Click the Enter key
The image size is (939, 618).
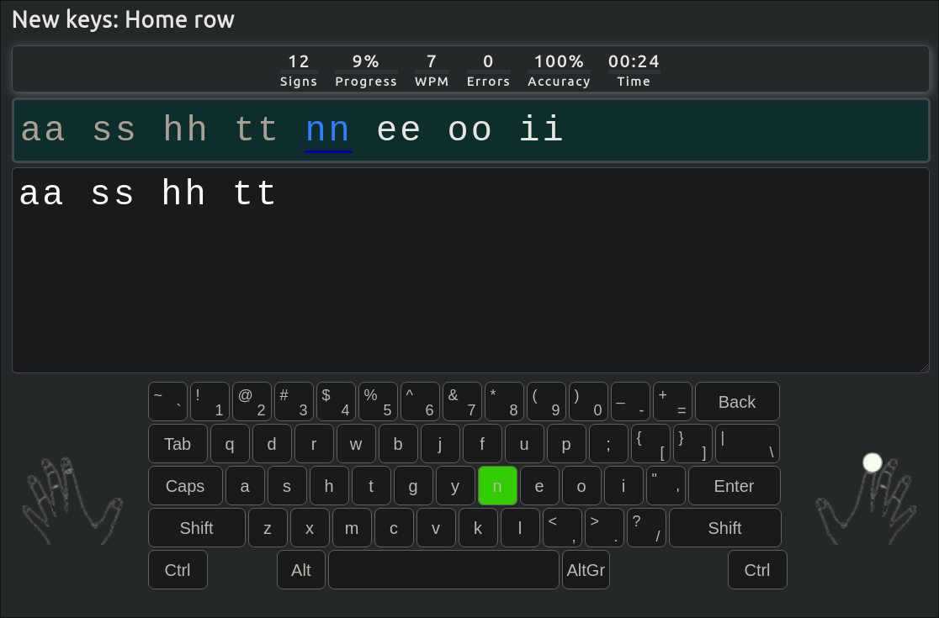734,486
